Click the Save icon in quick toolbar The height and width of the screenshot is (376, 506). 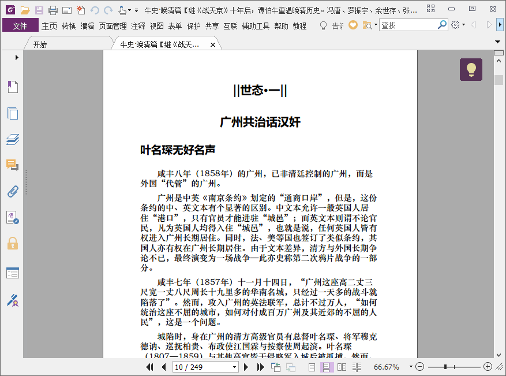(x=39, y=10)
